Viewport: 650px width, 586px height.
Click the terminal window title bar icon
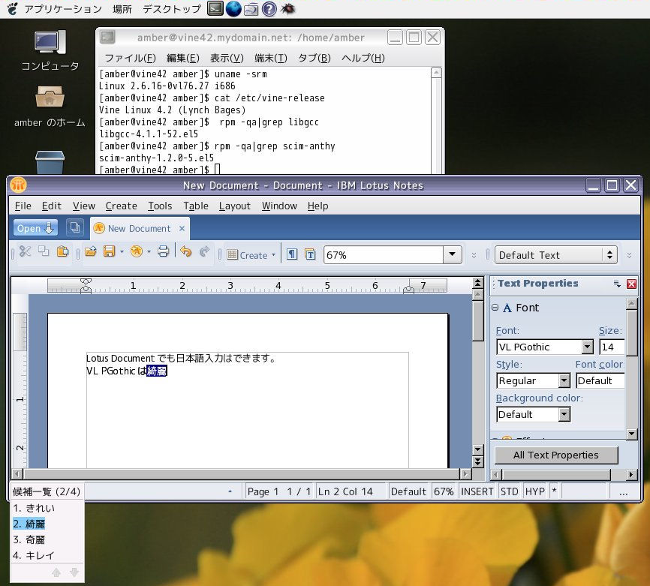point(107,38)
